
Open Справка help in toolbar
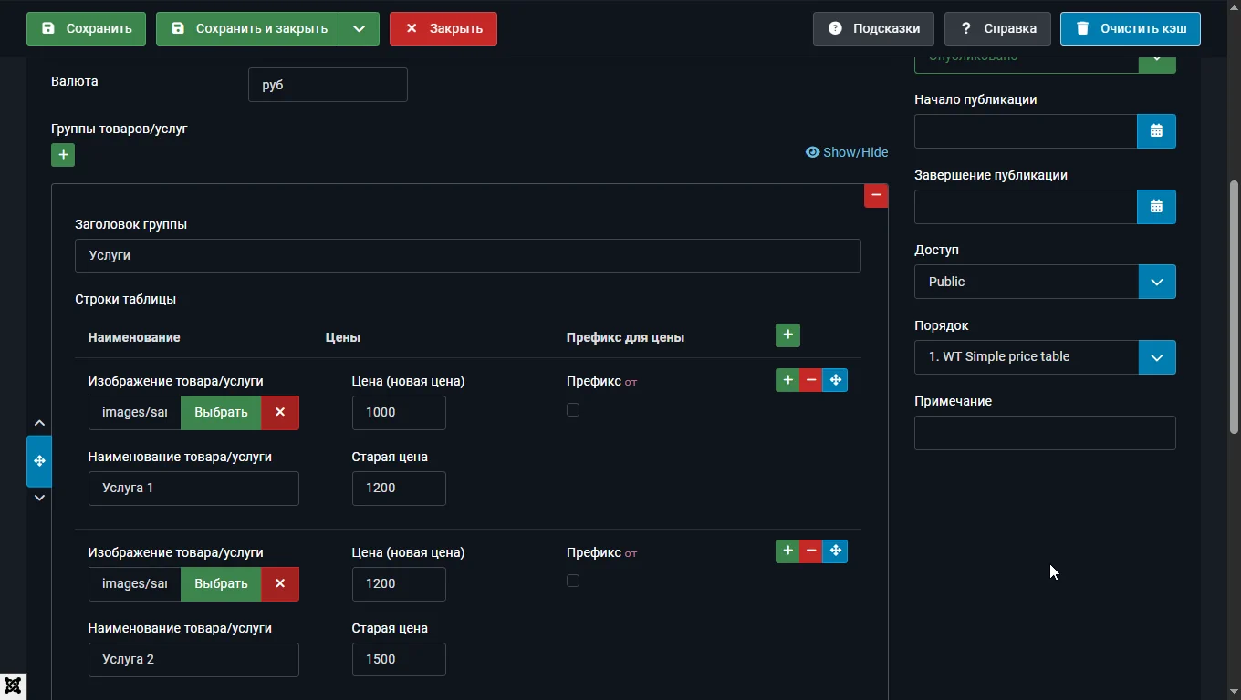coord(997,28)
